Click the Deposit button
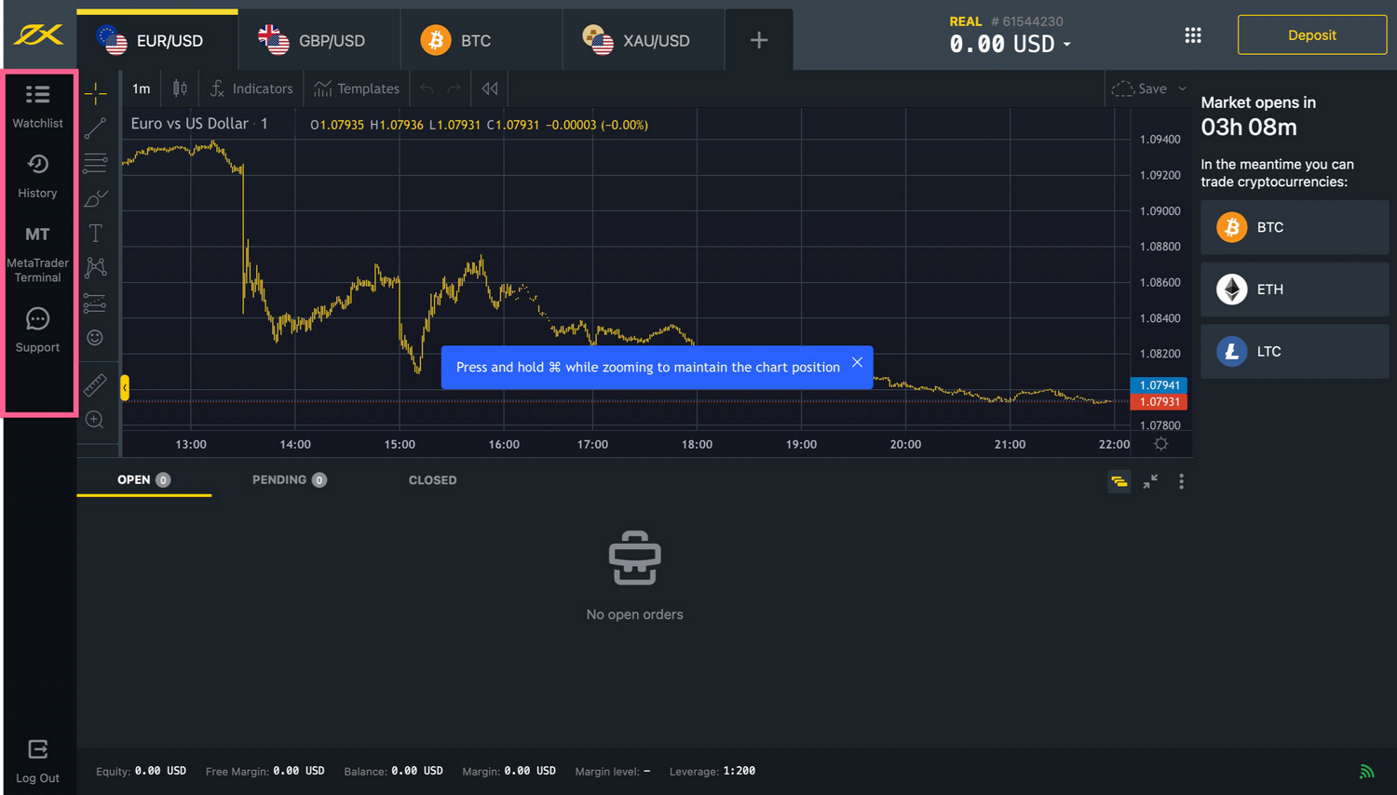This screenshot has width=1397, height=795. click(x=1311, y=34)
